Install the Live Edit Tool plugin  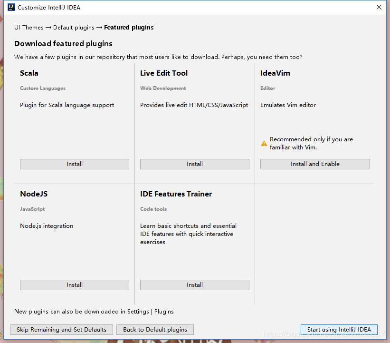pos(194,164)
